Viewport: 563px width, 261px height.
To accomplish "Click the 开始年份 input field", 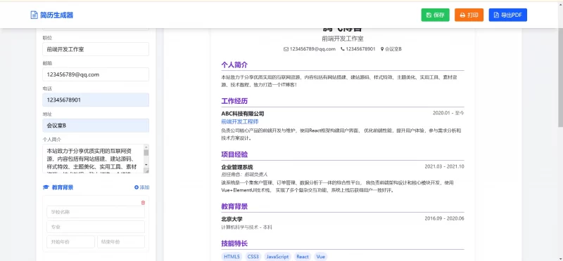I will click(x=71, y=241).
